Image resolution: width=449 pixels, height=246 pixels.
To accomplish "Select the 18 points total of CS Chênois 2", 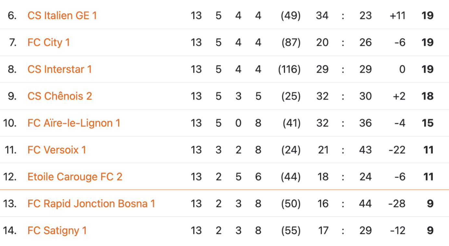I will pyautogui.click(x=427, y=96).
